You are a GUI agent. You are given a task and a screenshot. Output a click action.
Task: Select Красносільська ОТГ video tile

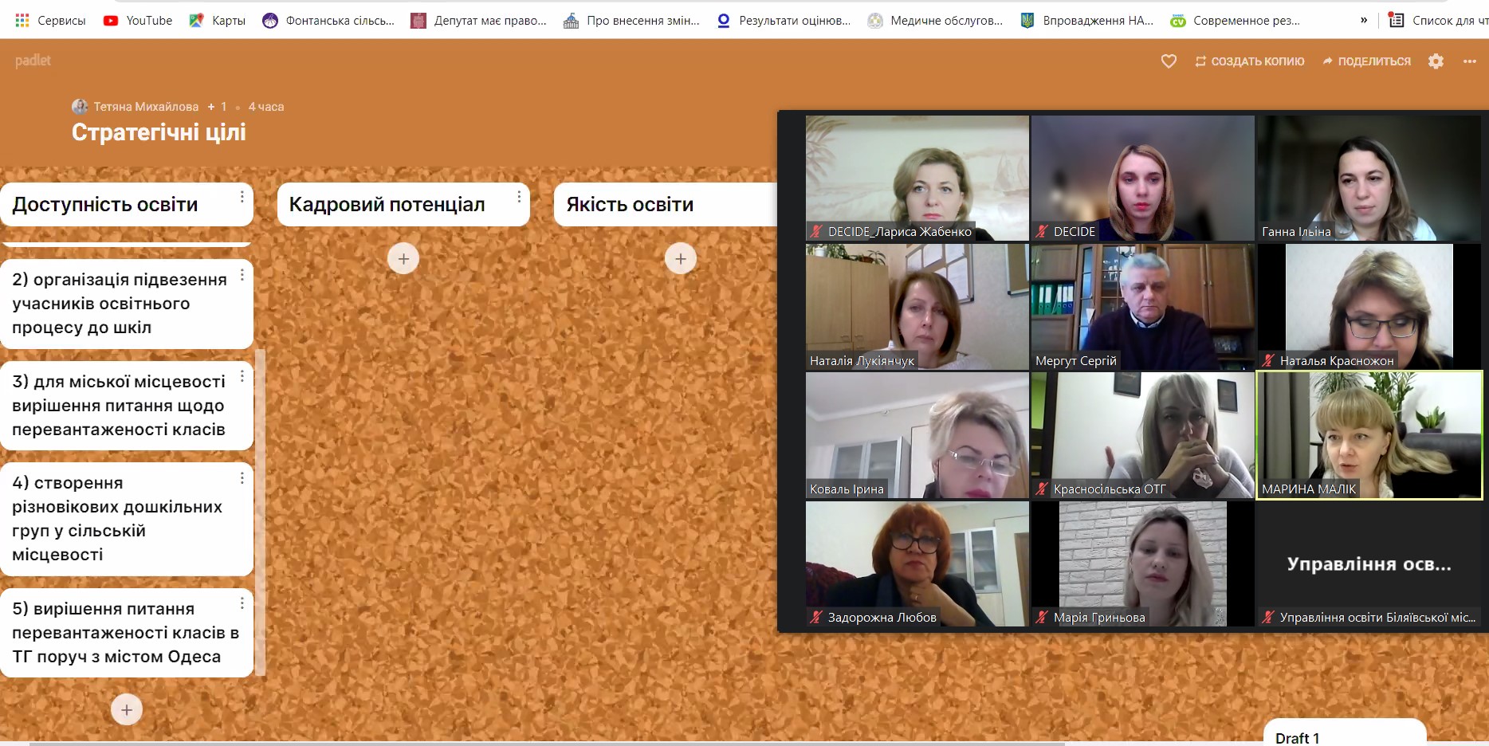click(1142, 435)
